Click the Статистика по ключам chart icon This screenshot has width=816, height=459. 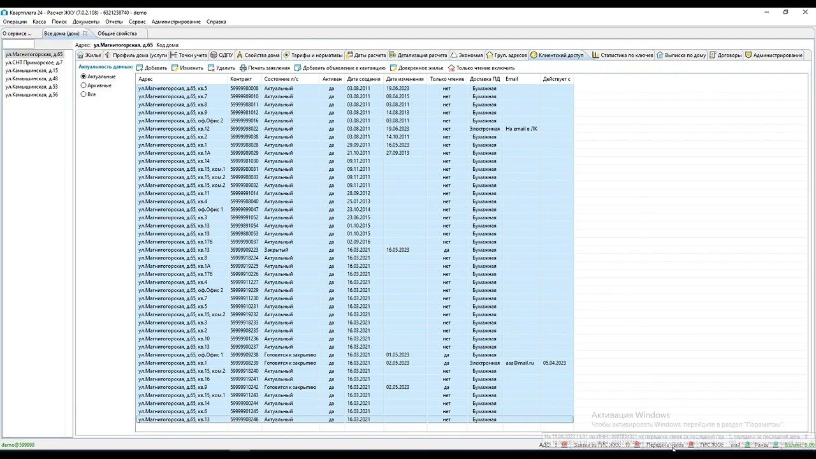[595, 55]
